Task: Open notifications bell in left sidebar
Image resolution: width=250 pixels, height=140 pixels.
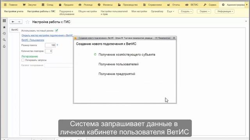Action: point(4,46)
